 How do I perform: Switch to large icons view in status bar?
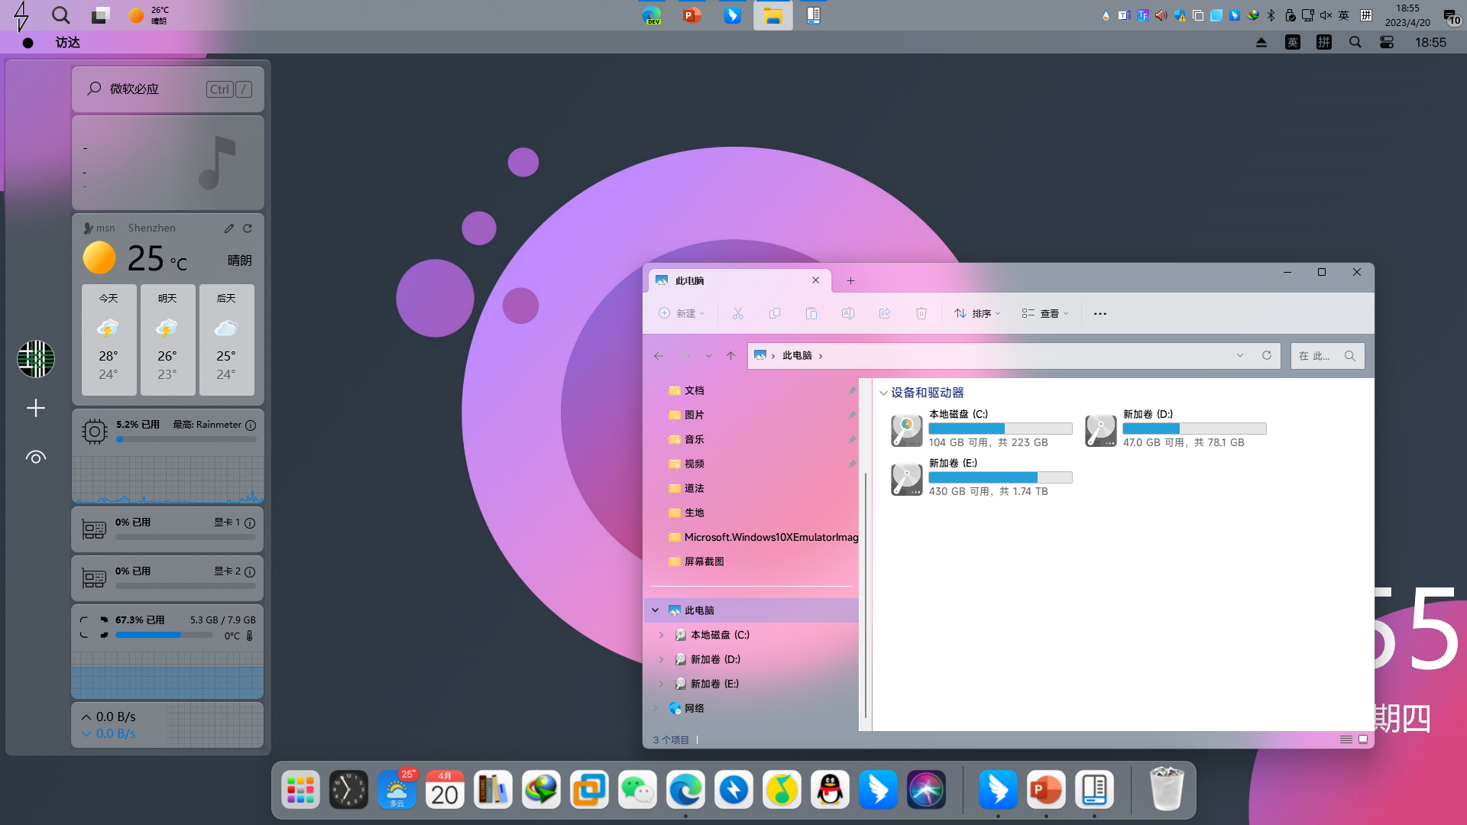coord(1363,739)
